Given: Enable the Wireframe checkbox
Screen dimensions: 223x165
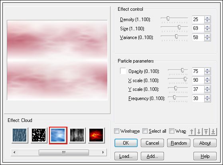Looking at the screenshot, I should (117, 131).
